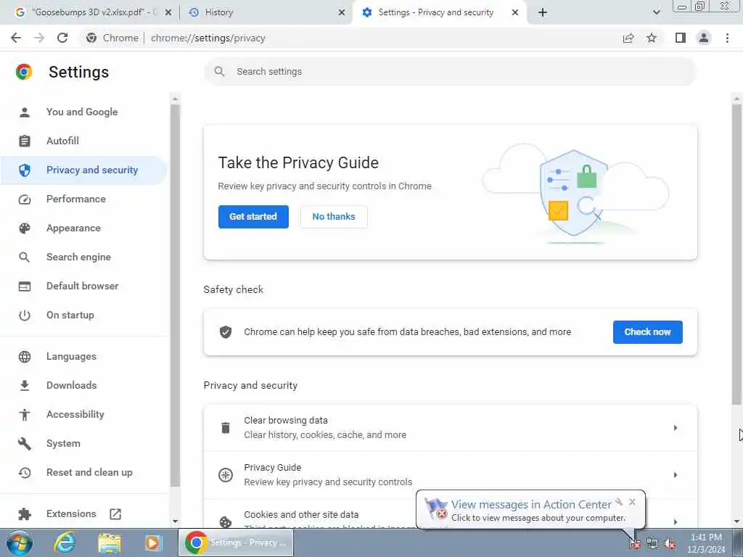The height and width of the screenshot is (557, 743).
Task: Click the System wrench icon
Action: tap(25, 444)
